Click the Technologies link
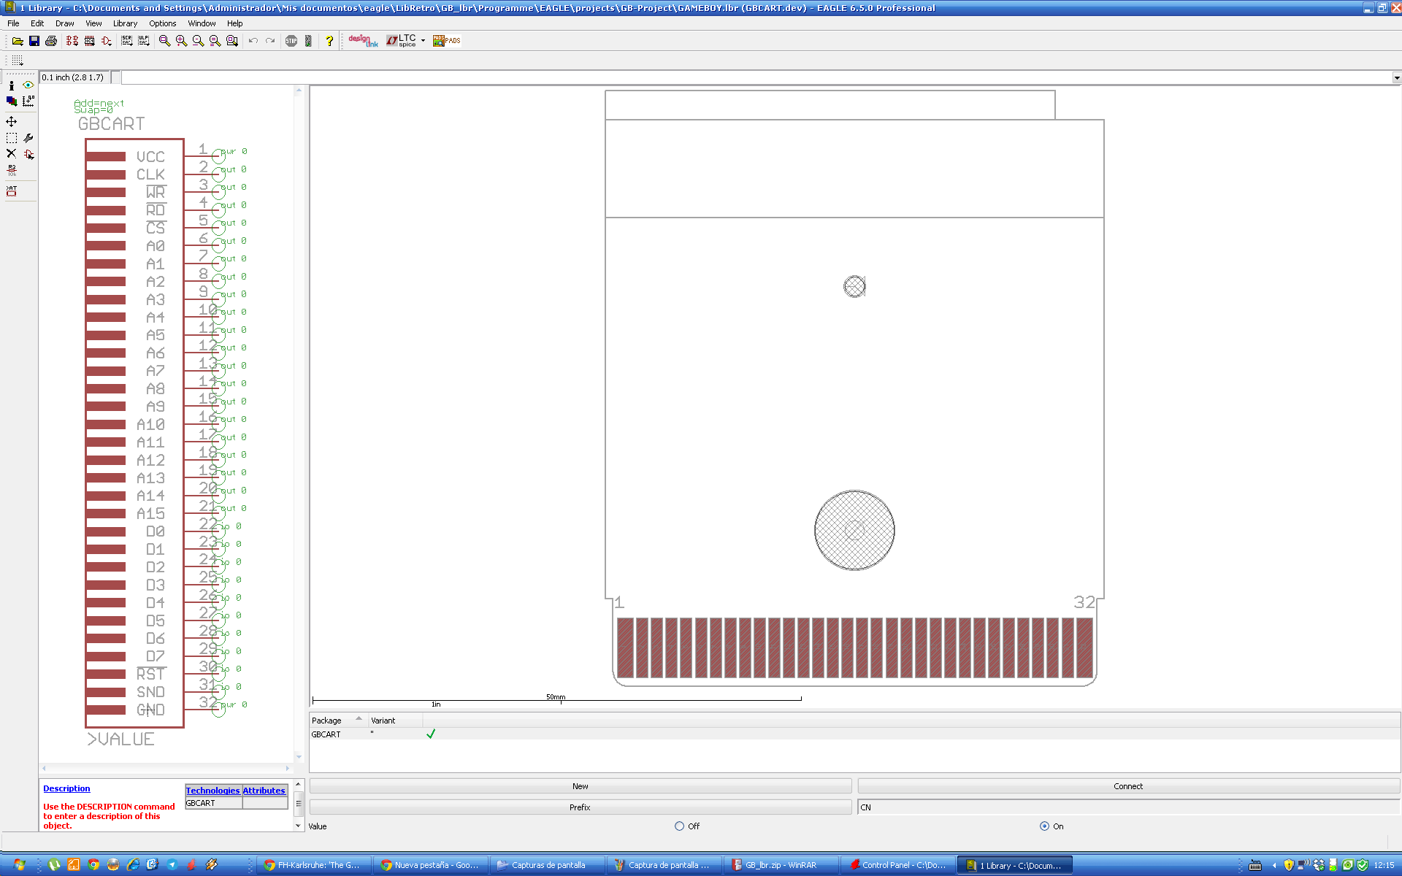 pyautogui.click(x=212, y=791)
